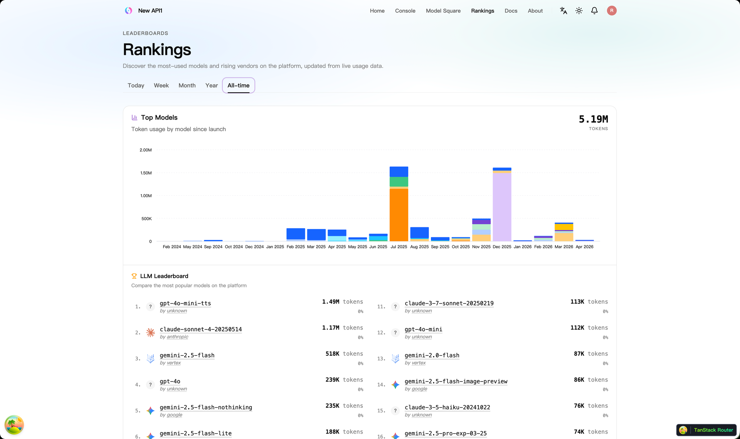740x439 pixels.
Task: Open the gemini-2.5-flash-nothinking model link
Action: coord(206,408)
